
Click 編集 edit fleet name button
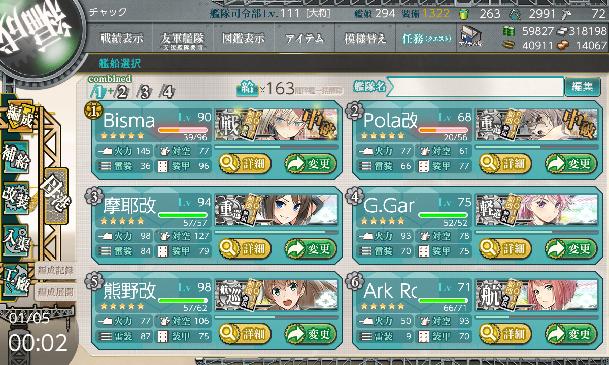[x=582, y=87]
